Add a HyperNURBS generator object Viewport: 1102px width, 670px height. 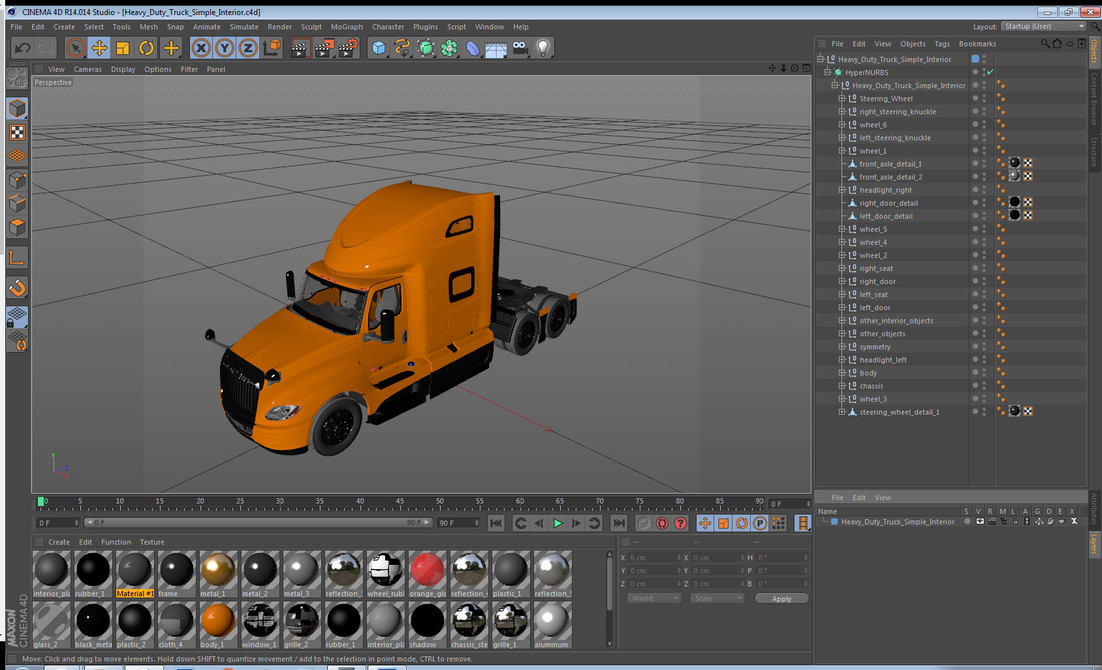(426, 48)
